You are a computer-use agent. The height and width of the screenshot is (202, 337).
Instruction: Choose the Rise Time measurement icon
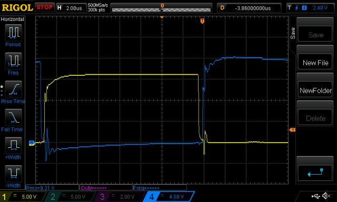[x=13, y=89]
